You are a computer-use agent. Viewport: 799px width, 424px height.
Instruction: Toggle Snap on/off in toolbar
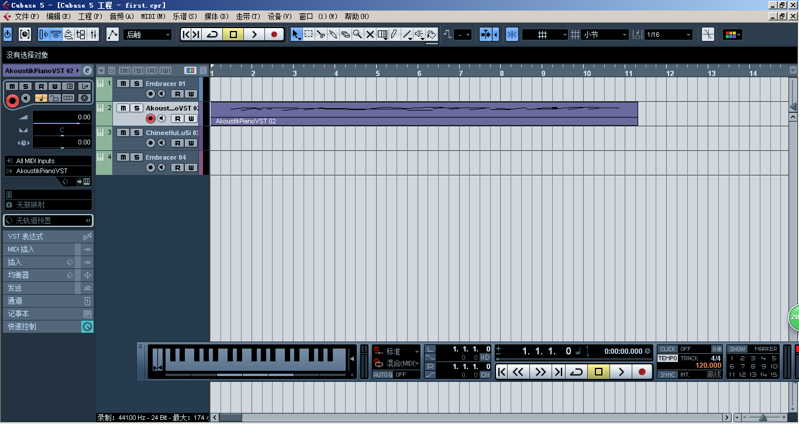click(512, 35)
